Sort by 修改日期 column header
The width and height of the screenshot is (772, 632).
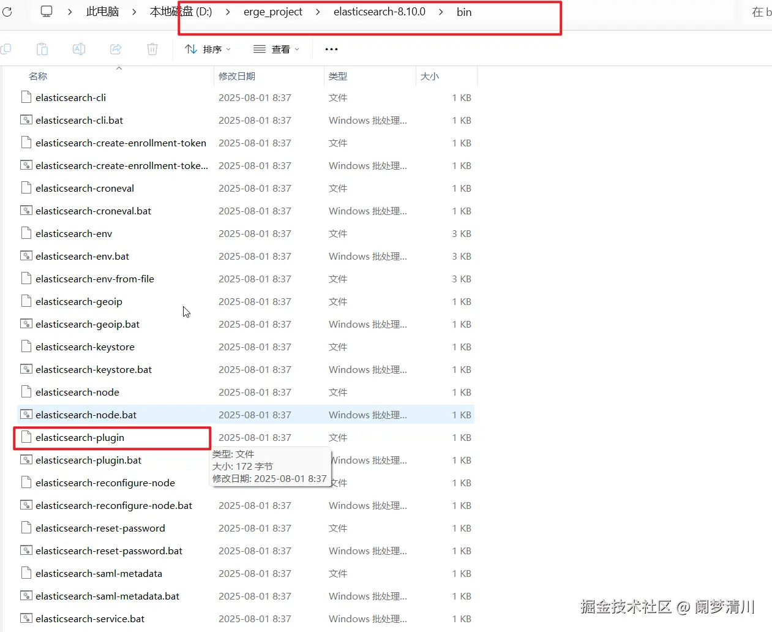(x=237, y=76)
